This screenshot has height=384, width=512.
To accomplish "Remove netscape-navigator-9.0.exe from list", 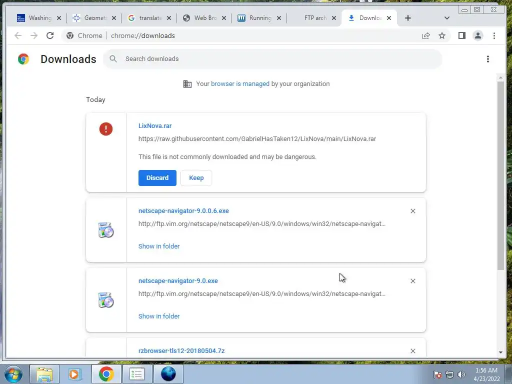I will [x=412, y=281].
